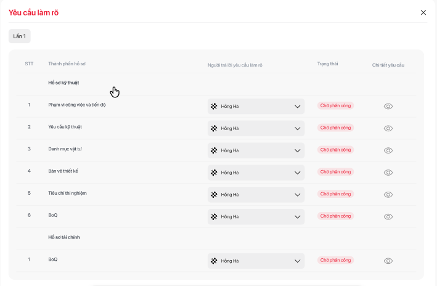This screenshot has height=286, width=437.
Task: Open assignee dropdown for Danh mục vật tư
Action: pyautogui.click(x=256, y=150)
